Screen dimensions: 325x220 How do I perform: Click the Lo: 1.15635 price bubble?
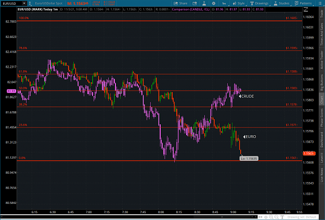pyautogui.click(x=249, y=159)
